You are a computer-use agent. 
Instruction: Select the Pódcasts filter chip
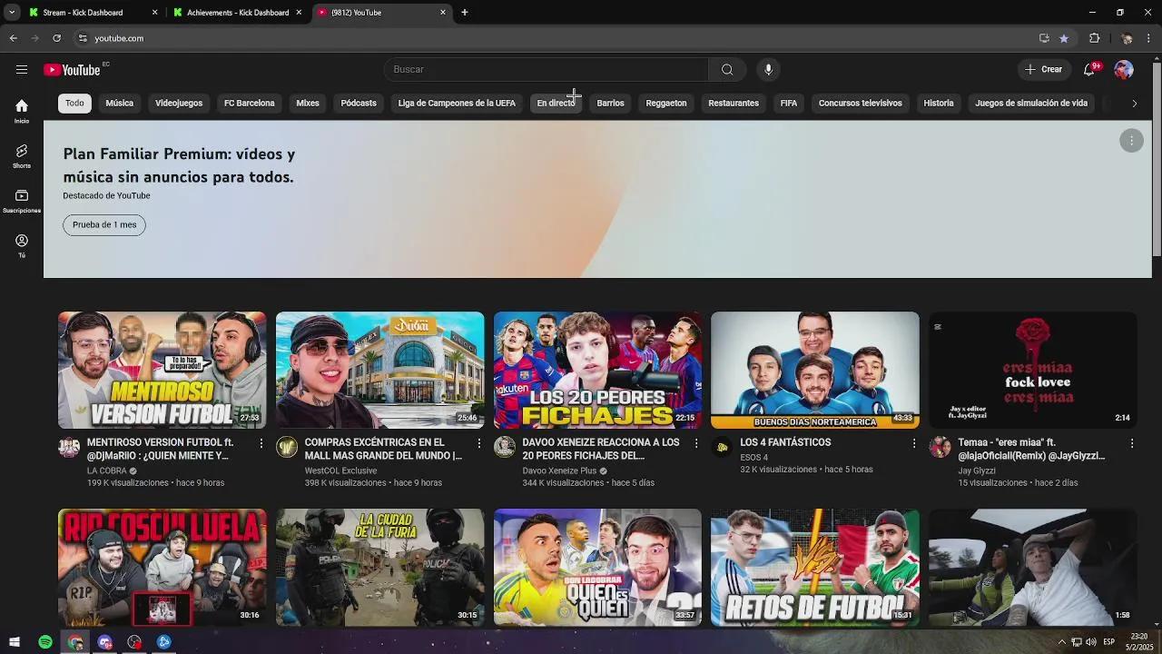(x=359, y=104)
